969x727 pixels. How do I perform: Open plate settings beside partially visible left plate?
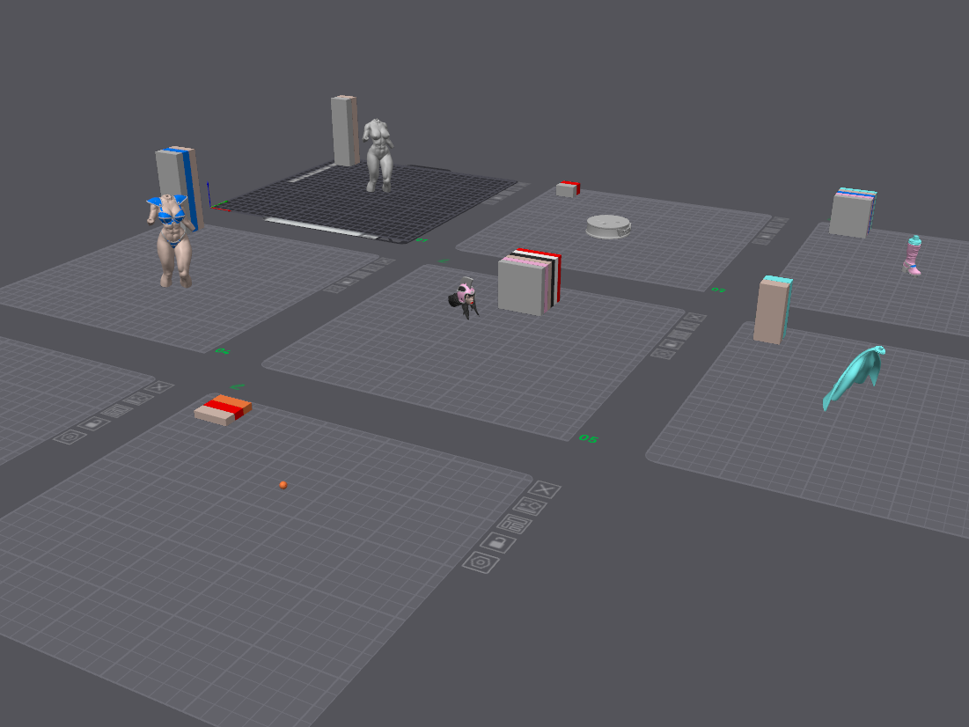70,437
